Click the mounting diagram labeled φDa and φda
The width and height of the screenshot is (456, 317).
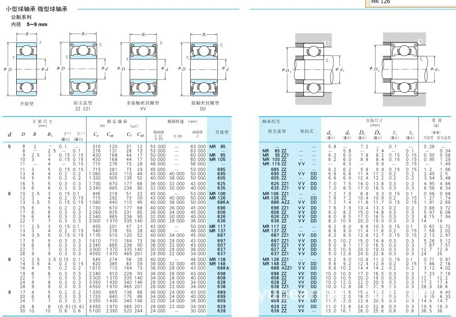[313, 69]
